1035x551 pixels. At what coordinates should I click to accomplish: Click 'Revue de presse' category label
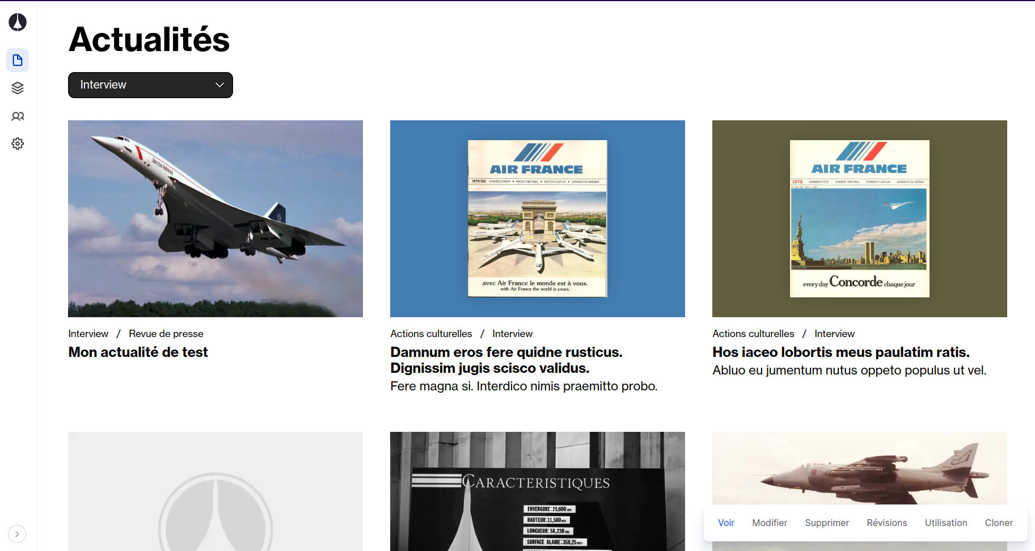[x=166, y=334]
